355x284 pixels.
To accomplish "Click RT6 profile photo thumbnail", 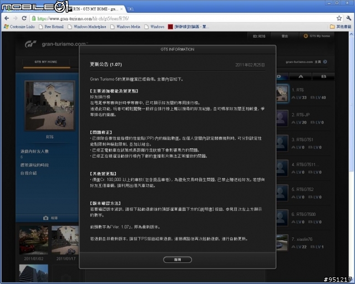I will (x=50, y=106).
